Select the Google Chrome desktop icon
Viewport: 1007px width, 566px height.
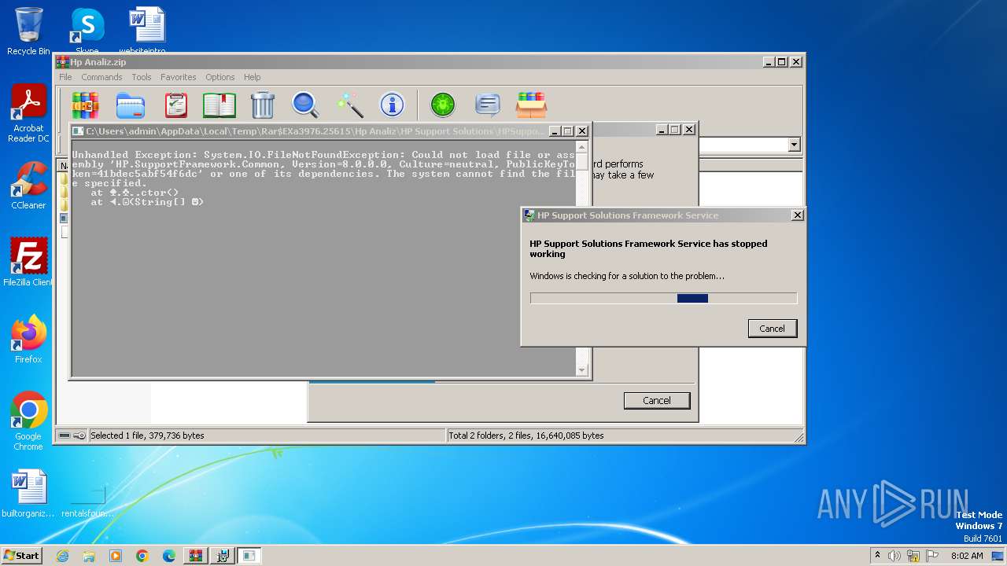[x=28, y=421]
